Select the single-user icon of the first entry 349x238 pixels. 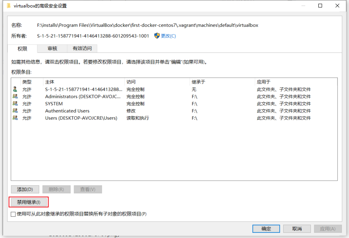(x=15, y=89)
